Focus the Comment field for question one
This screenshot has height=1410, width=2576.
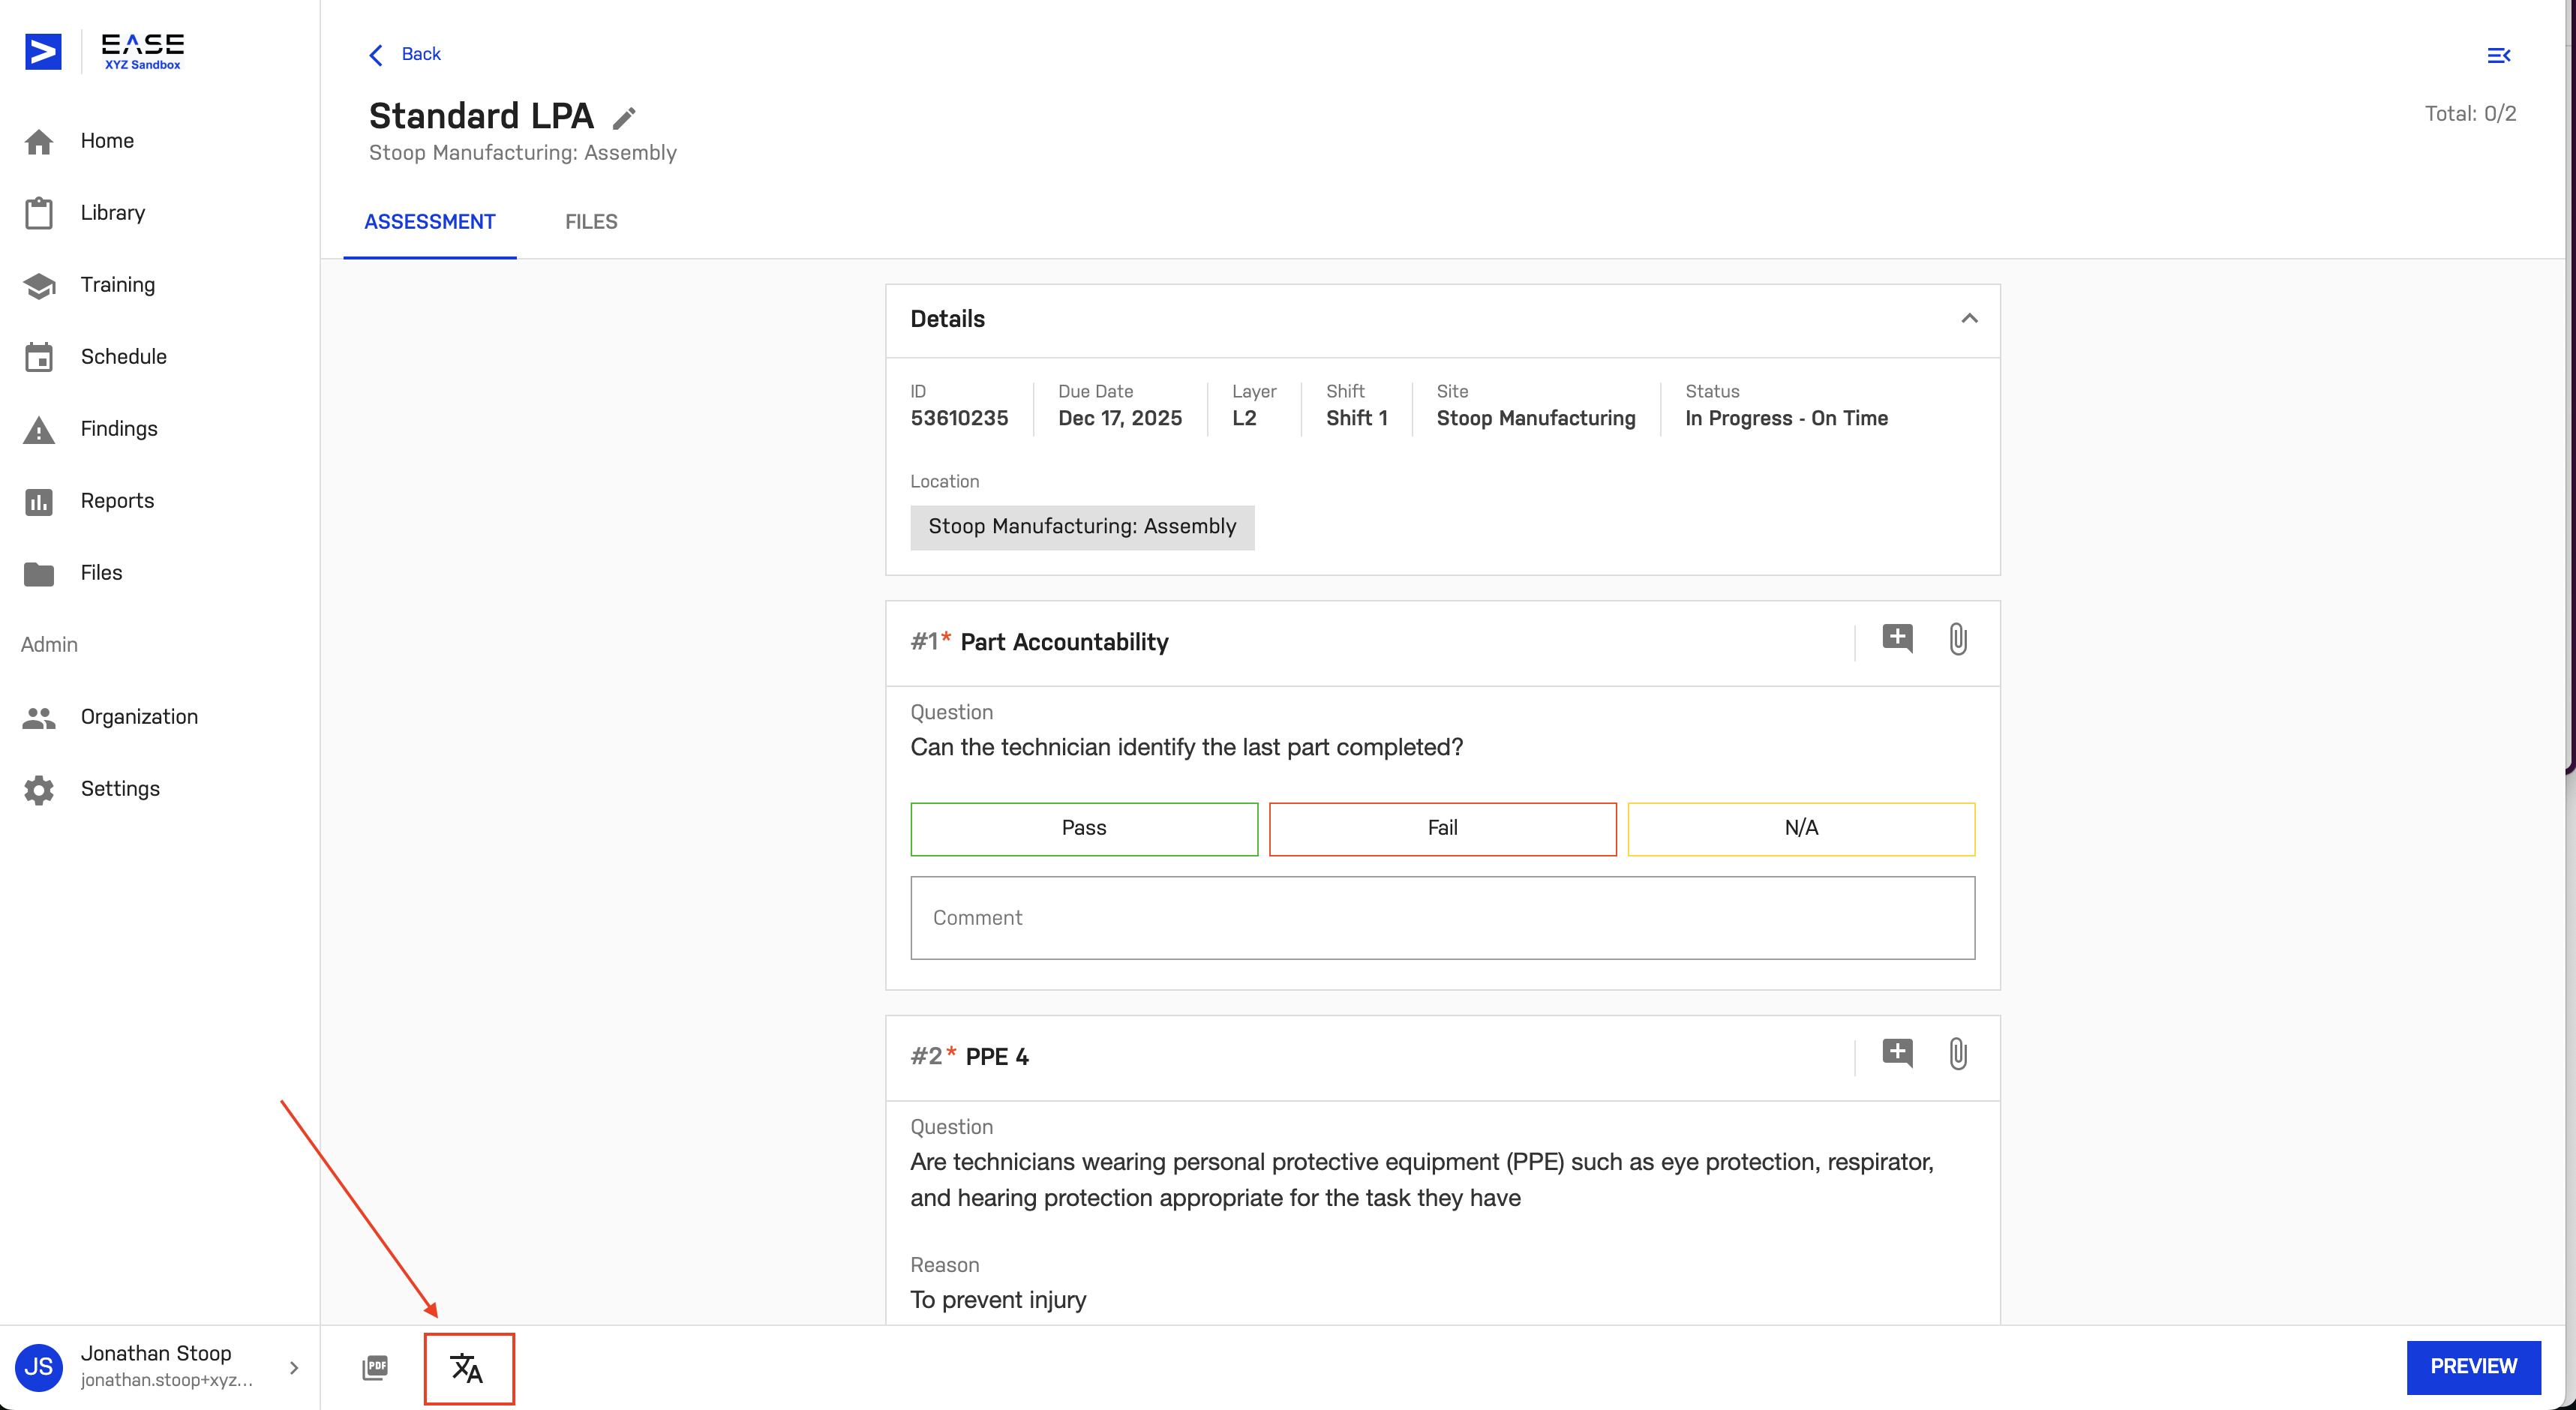point(1442,918)
